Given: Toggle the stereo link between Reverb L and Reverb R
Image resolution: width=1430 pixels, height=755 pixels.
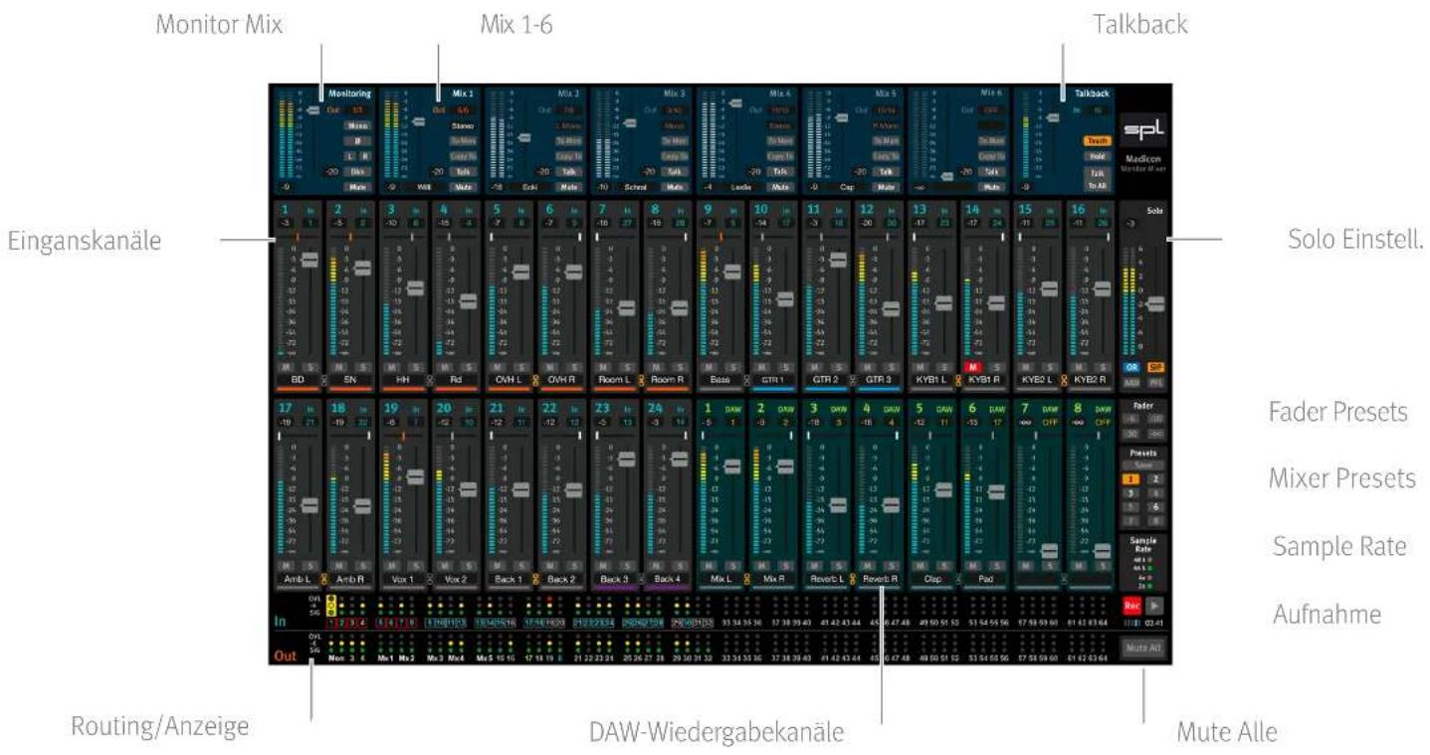Looking at the screenshot, I should coord(852,578).
